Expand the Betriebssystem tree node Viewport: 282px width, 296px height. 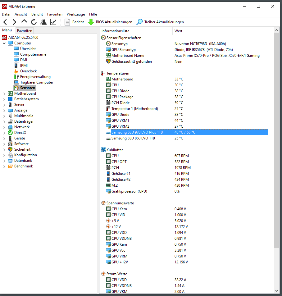(4, 99)
